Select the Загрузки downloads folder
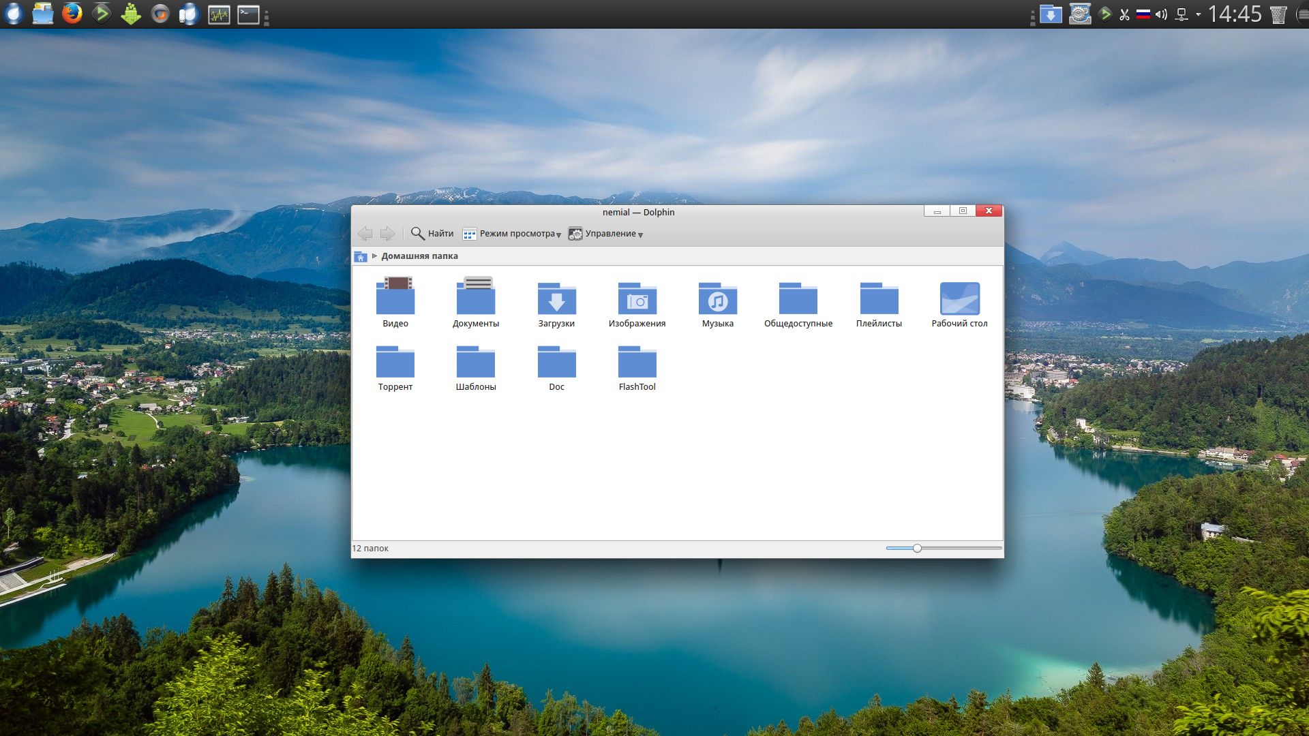The height and width of the screenshot is (736, 1309). [556, 302]
